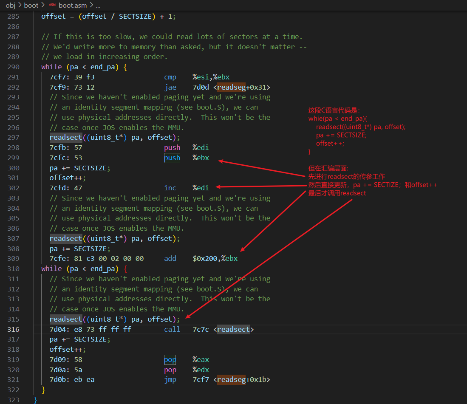Open the 'obj' breadcrumb folder

(11, 6)
